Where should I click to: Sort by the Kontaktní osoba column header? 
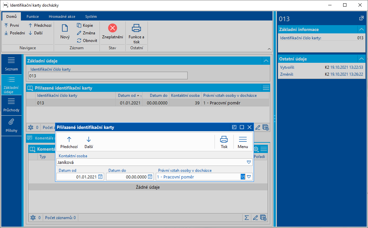click(185, 95)
